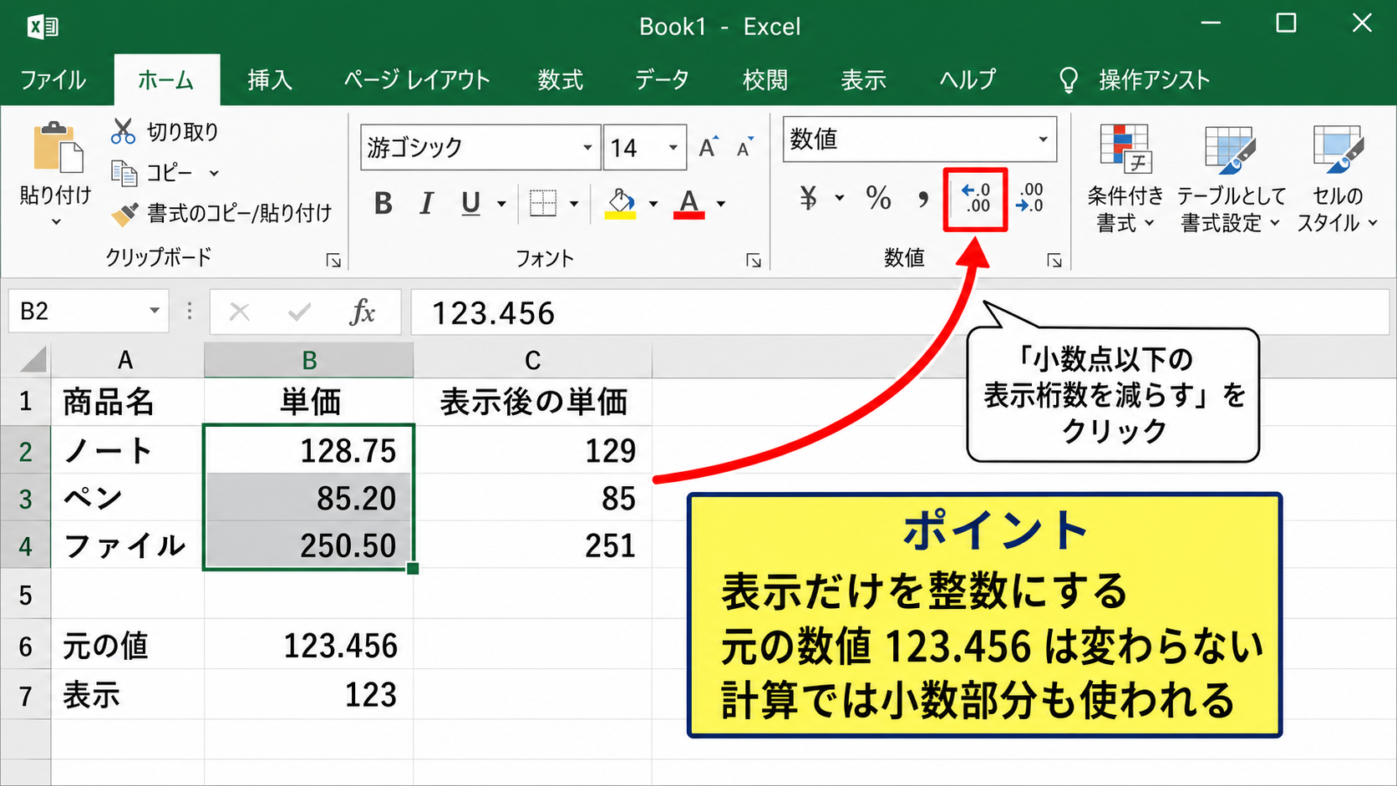
Task: Click the formula bar Enter checkmark
Action: (299, 312)
